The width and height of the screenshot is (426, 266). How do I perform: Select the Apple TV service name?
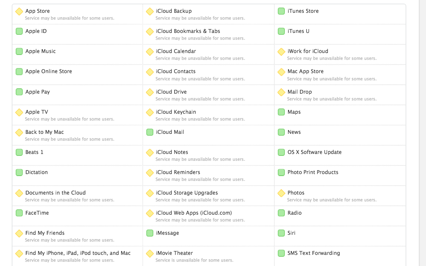click(37, 112)
